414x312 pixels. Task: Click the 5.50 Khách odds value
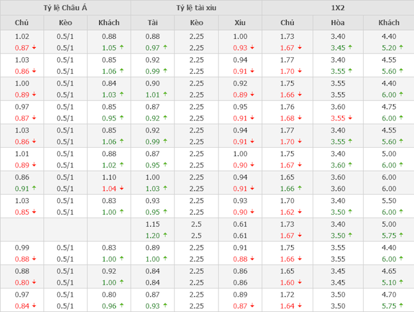(389, 201)
